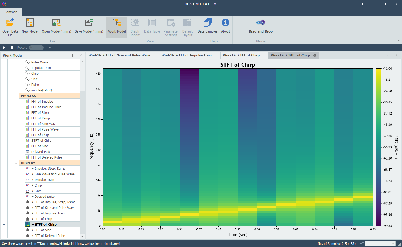402x247 pixels.
Task: Open the Delayed pulse display
Action: point(52,197)
